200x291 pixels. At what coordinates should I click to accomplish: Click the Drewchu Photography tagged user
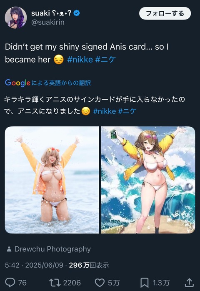coord(52,249)
